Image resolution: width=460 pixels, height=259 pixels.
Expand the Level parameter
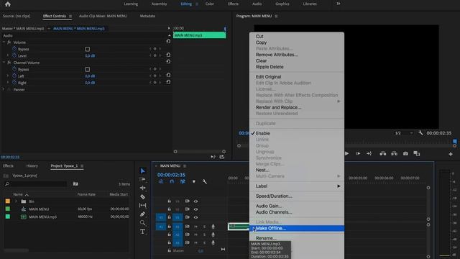click(x=8, y=55)
